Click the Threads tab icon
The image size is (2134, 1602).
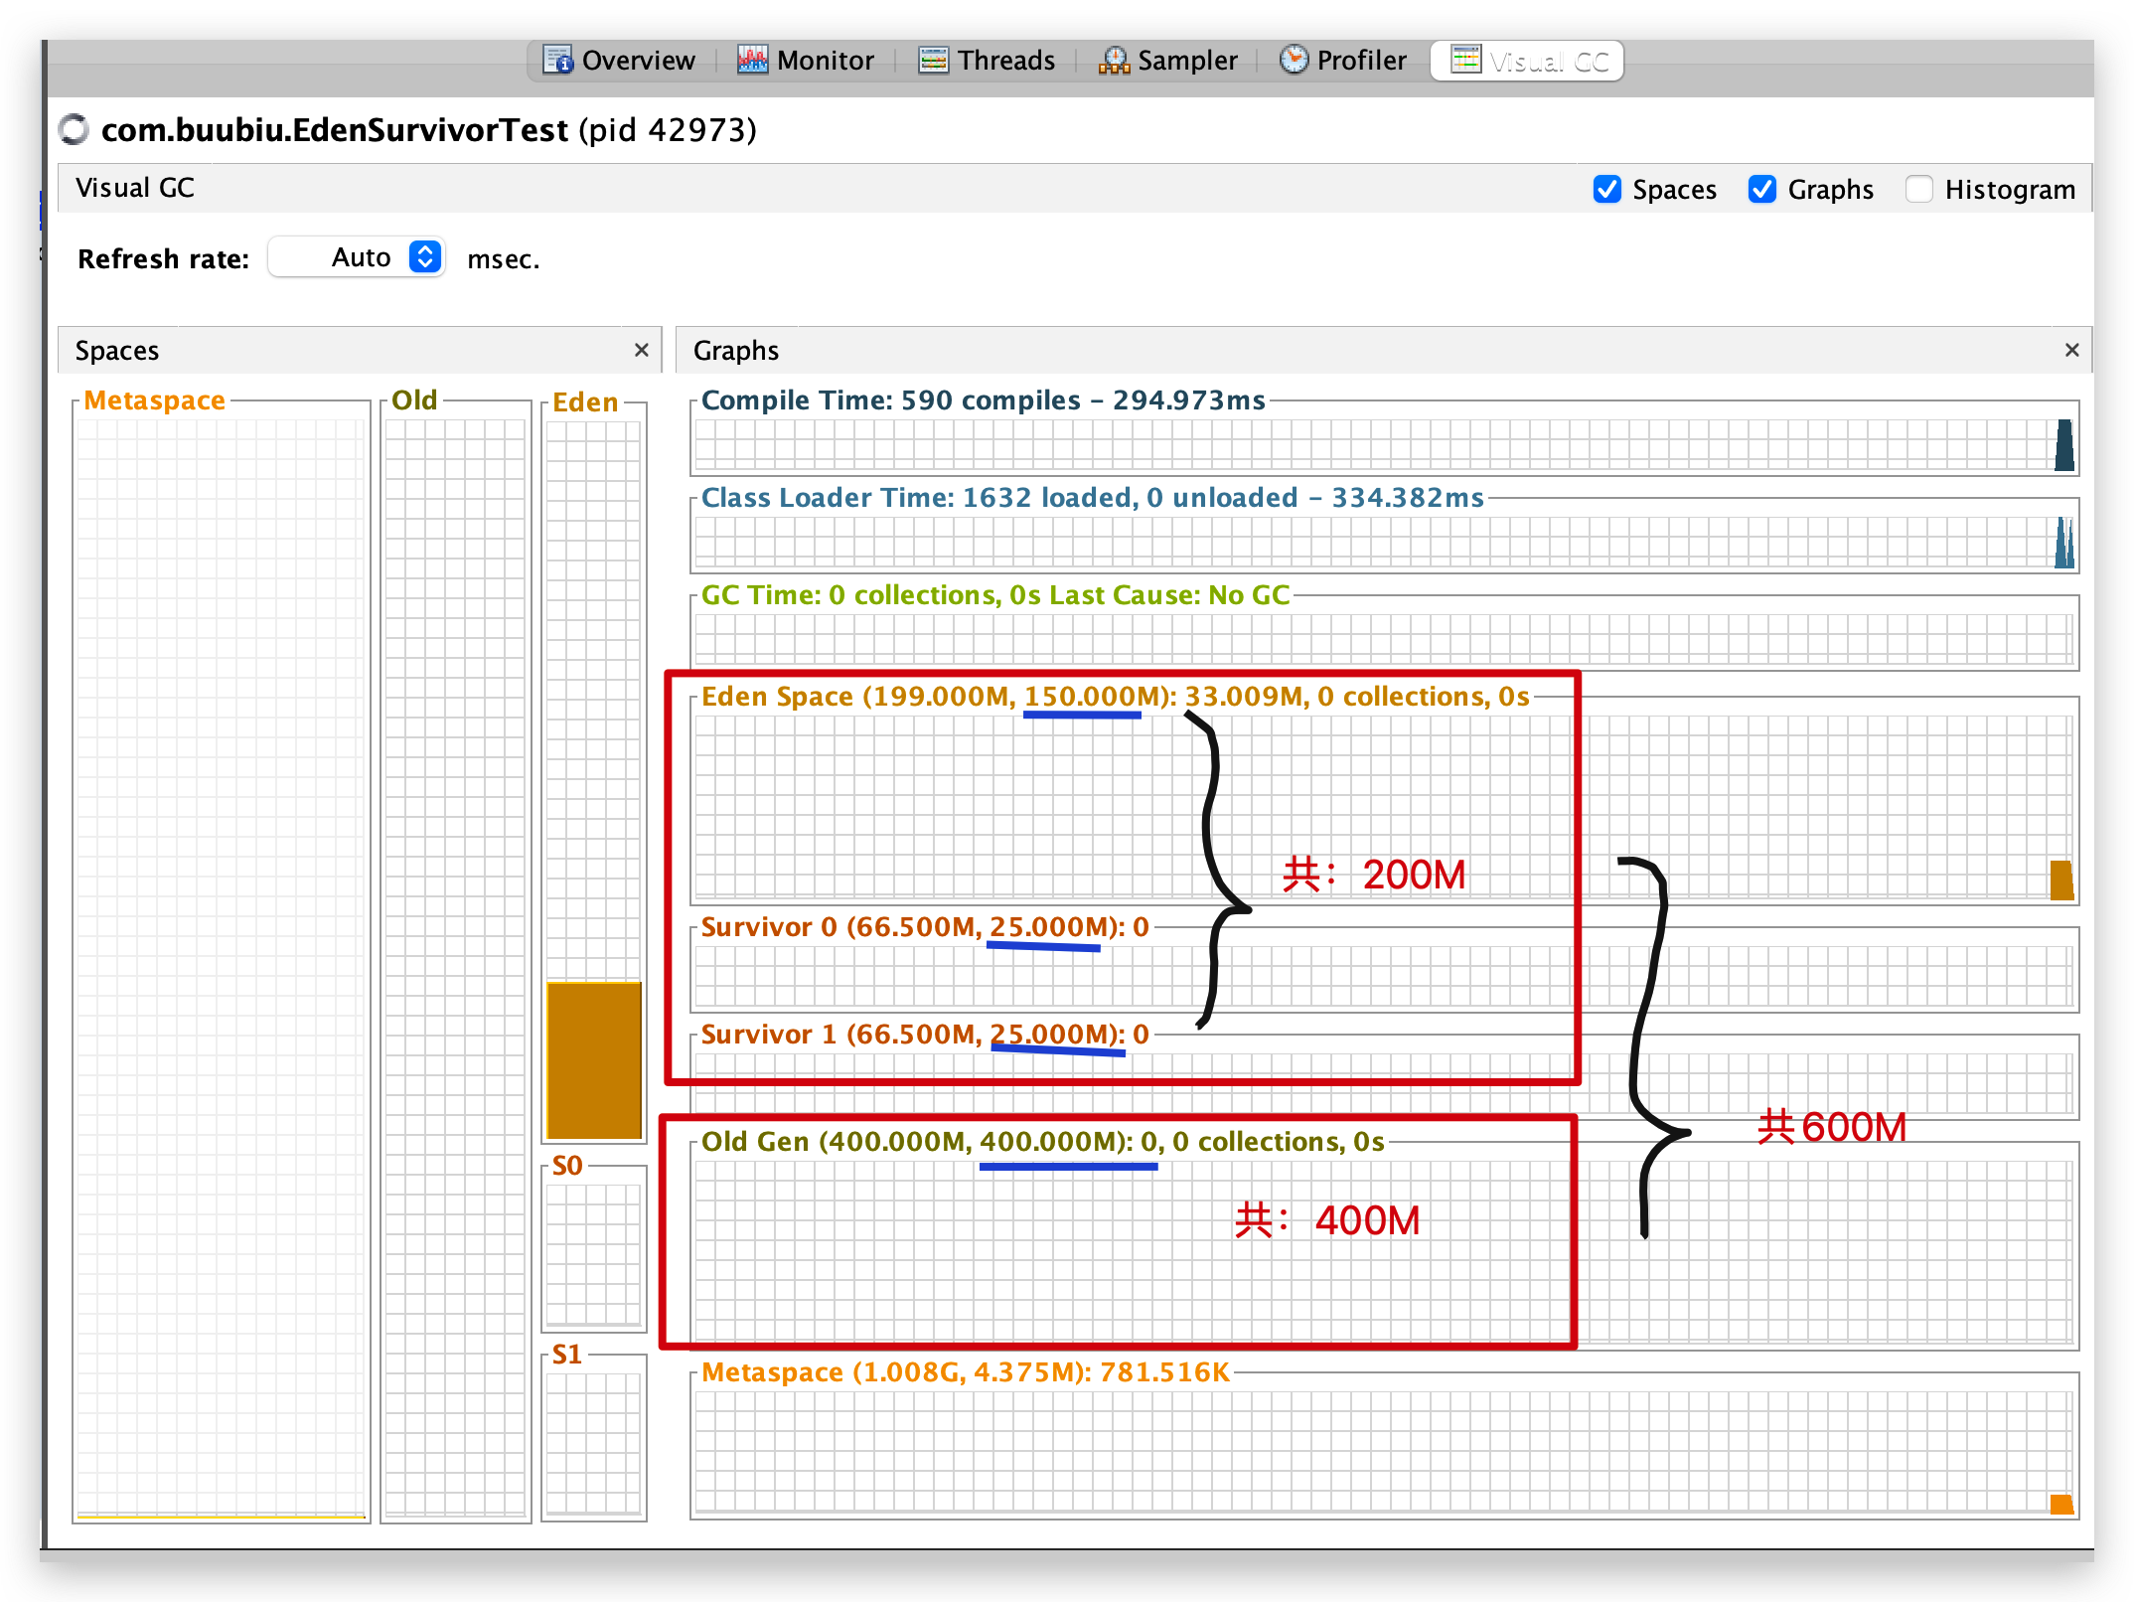click(933, 61)
